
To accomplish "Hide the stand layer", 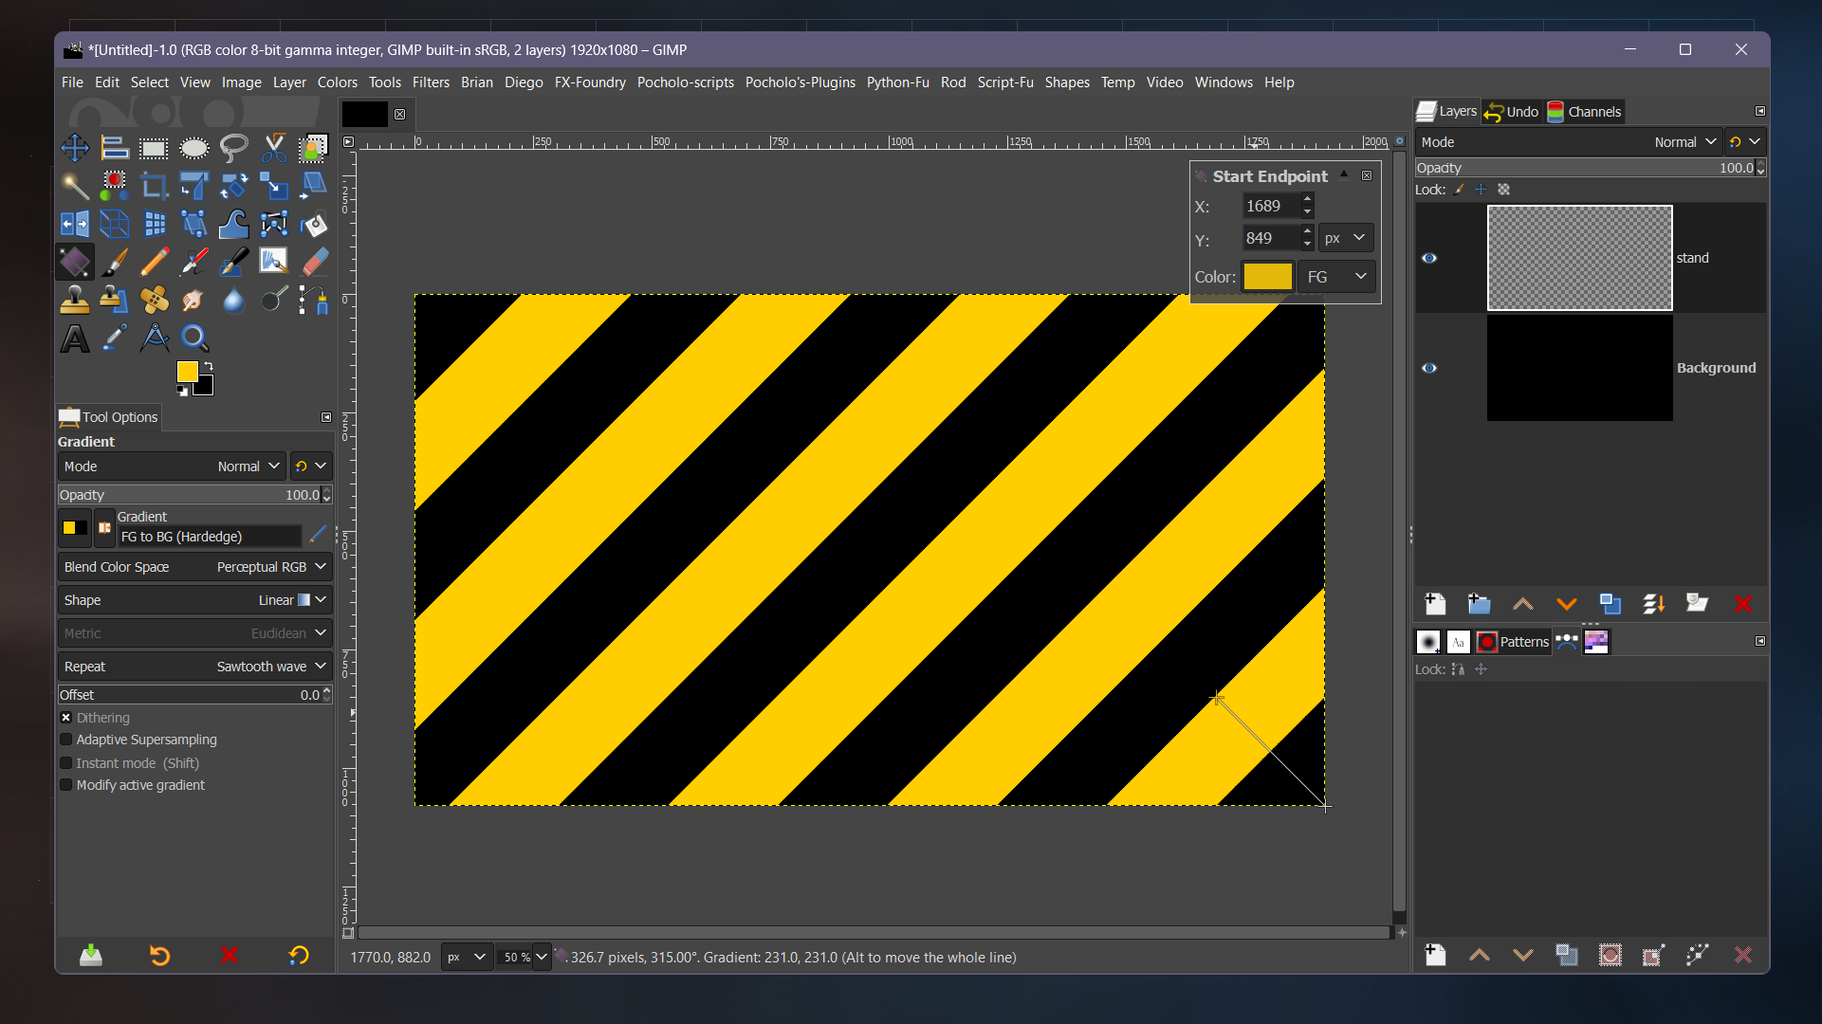I will 1429,258.
